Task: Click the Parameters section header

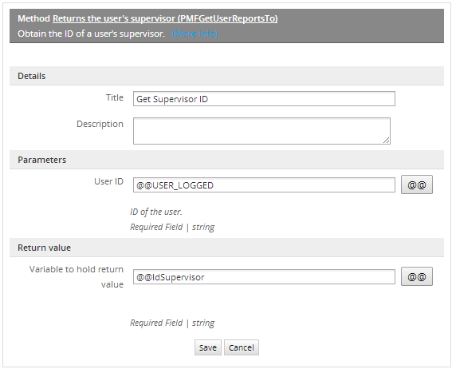Action: coord(226,160)
